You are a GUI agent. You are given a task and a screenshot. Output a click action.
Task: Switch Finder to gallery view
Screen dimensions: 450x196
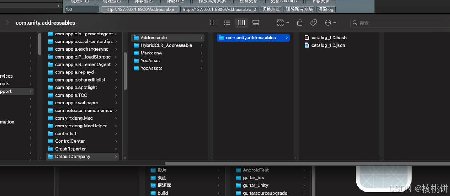pyautogui.click(x=256, y=23)
